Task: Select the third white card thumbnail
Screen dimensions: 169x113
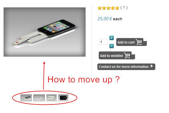Action: coord(51,98)
